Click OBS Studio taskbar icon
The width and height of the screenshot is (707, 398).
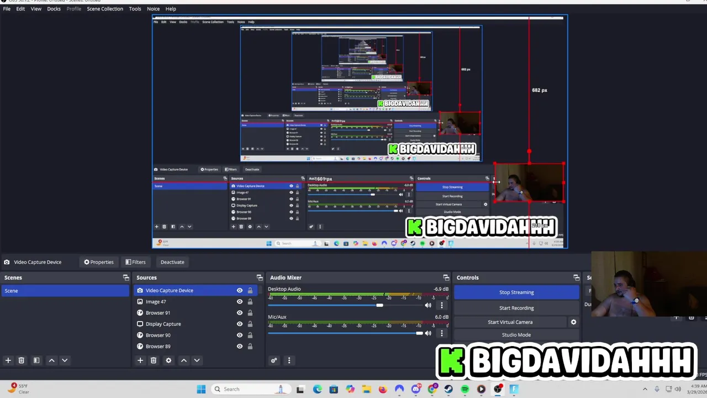coord(498,389)
